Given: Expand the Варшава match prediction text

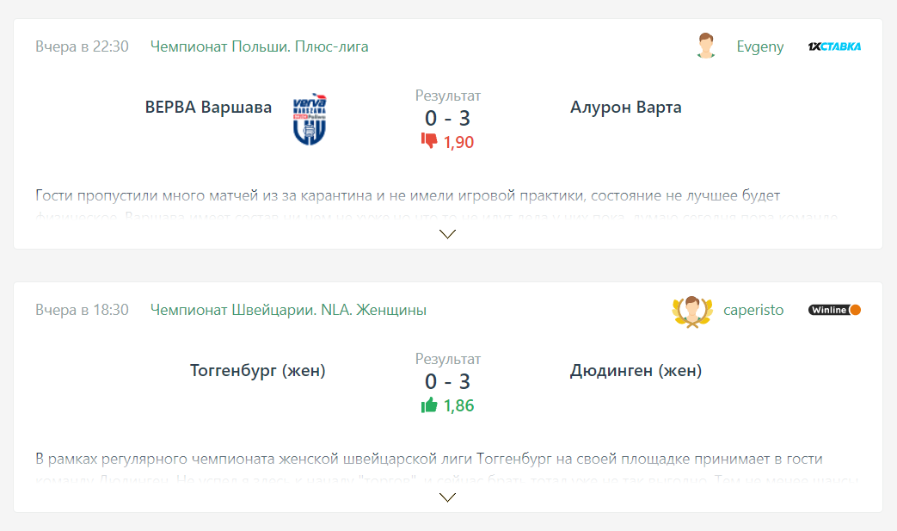Looking at the screenshot, I should (x=447, y=233).
